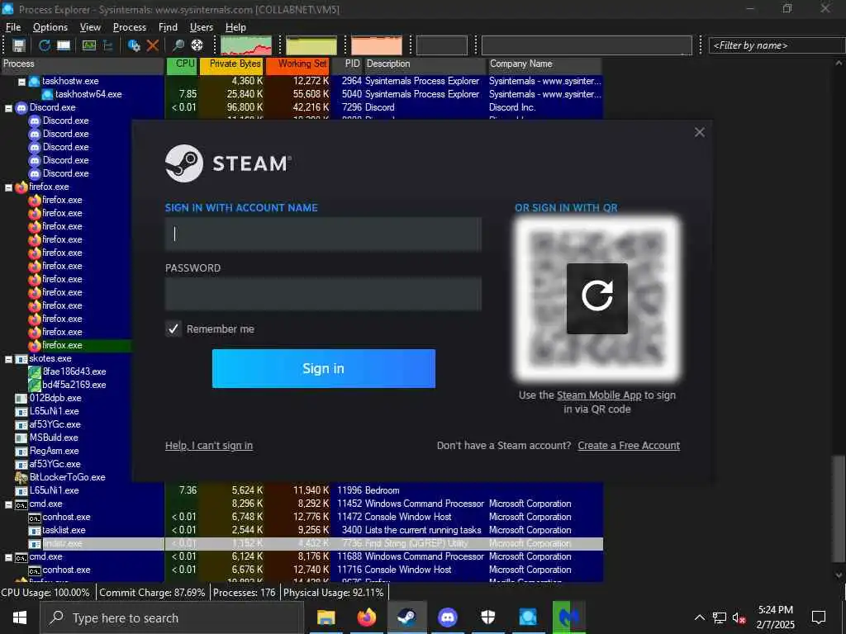Screen dimensions: 846x634
Task: Collapse the skotes.exe process tree
Action: point(8,359)
